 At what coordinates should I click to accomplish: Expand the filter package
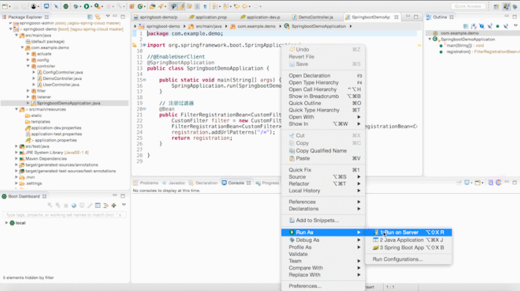point(28,91)
